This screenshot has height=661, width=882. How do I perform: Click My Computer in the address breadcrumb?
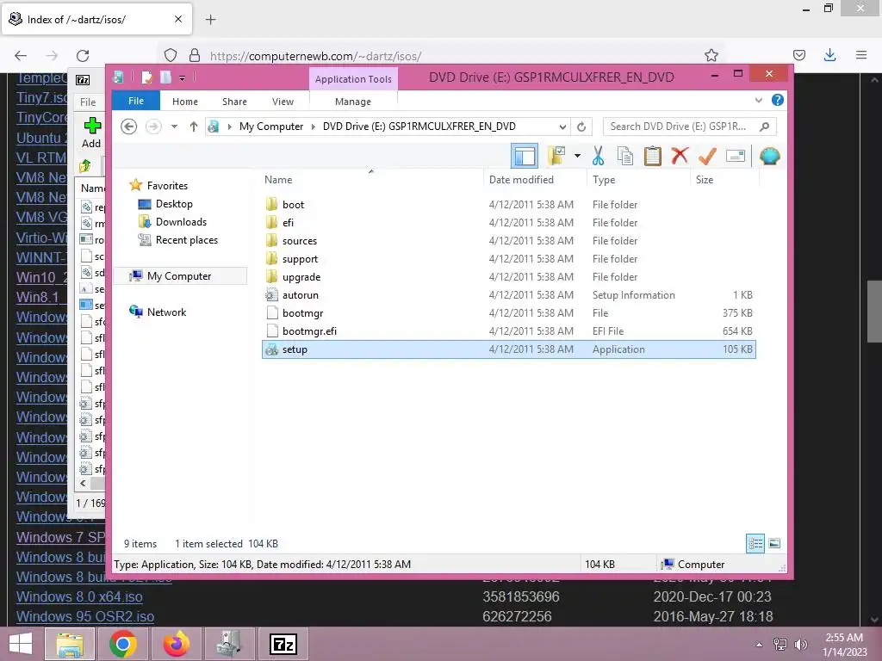[x=271, y=127]
